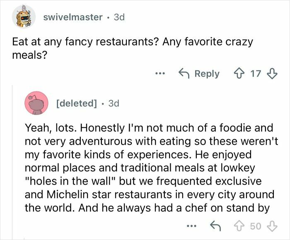
Task: Select the [deleted] username label
Action: (76, 103)
